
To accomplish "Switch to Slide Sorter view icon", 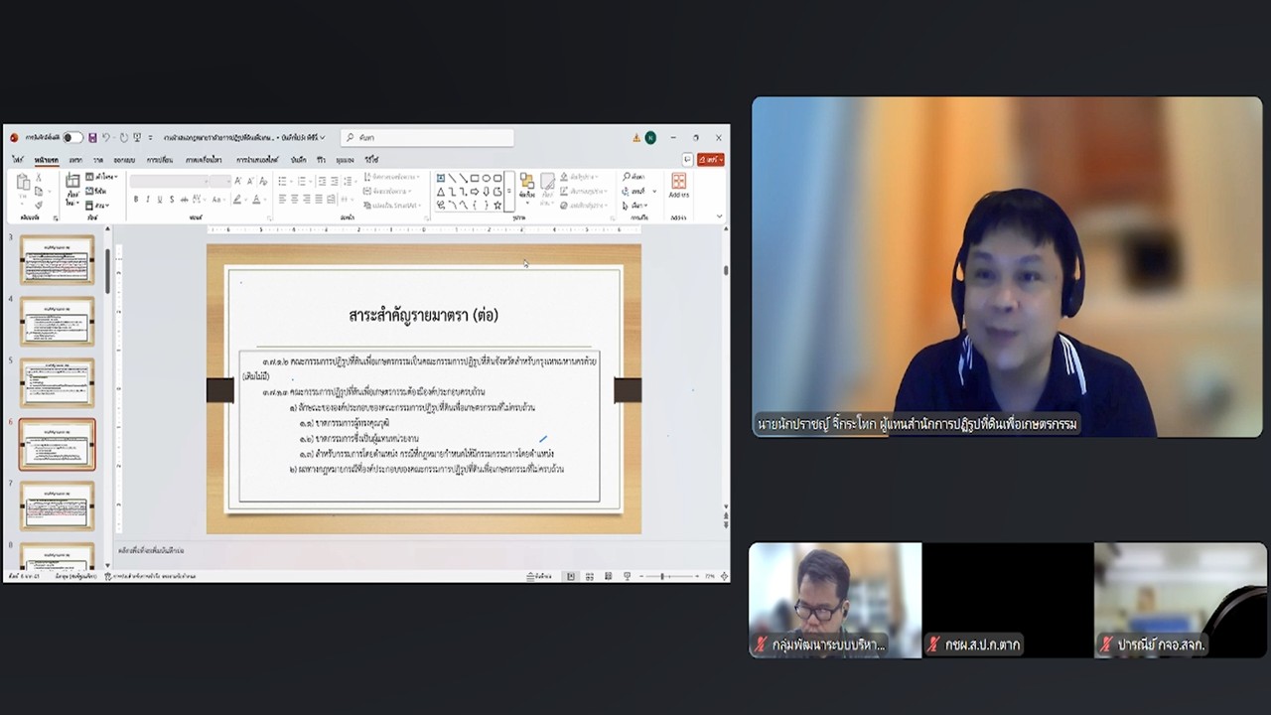I will (x=589, y=576).
